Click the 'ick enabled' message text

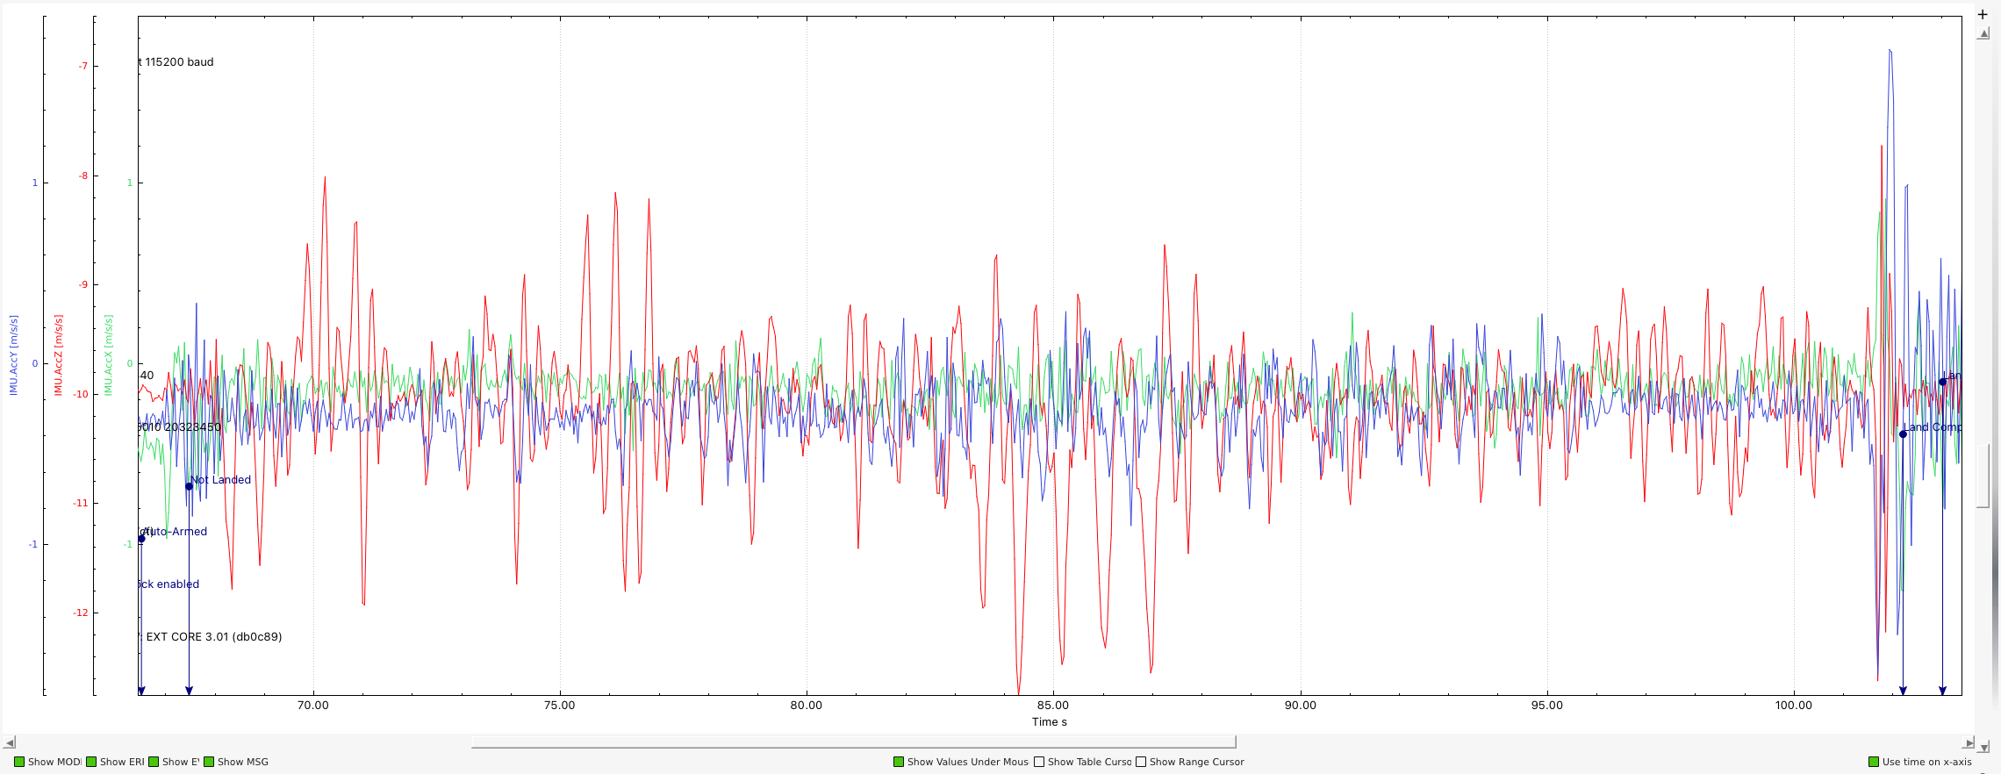click(169, 584)
